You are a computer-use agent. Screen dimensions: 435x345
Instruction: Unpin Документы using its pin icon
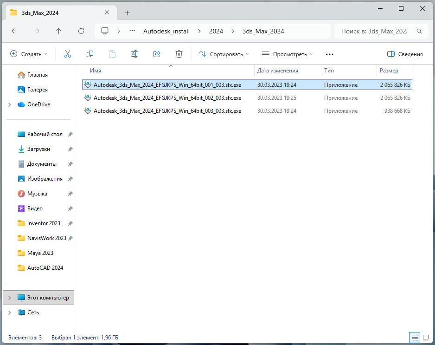70,164
